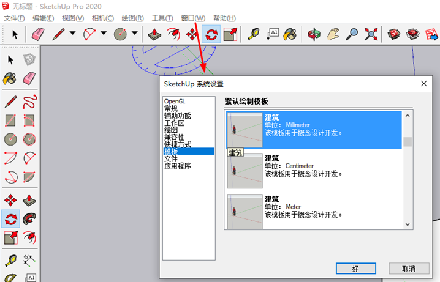Click the Zoom Extents icon

click(x=371, y=34)
